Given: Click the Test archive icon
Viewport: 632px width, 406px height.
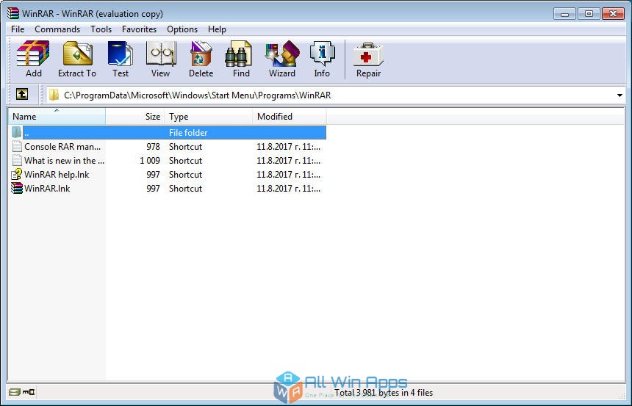Looking at the screenshot, I should [x=120, y=54].
